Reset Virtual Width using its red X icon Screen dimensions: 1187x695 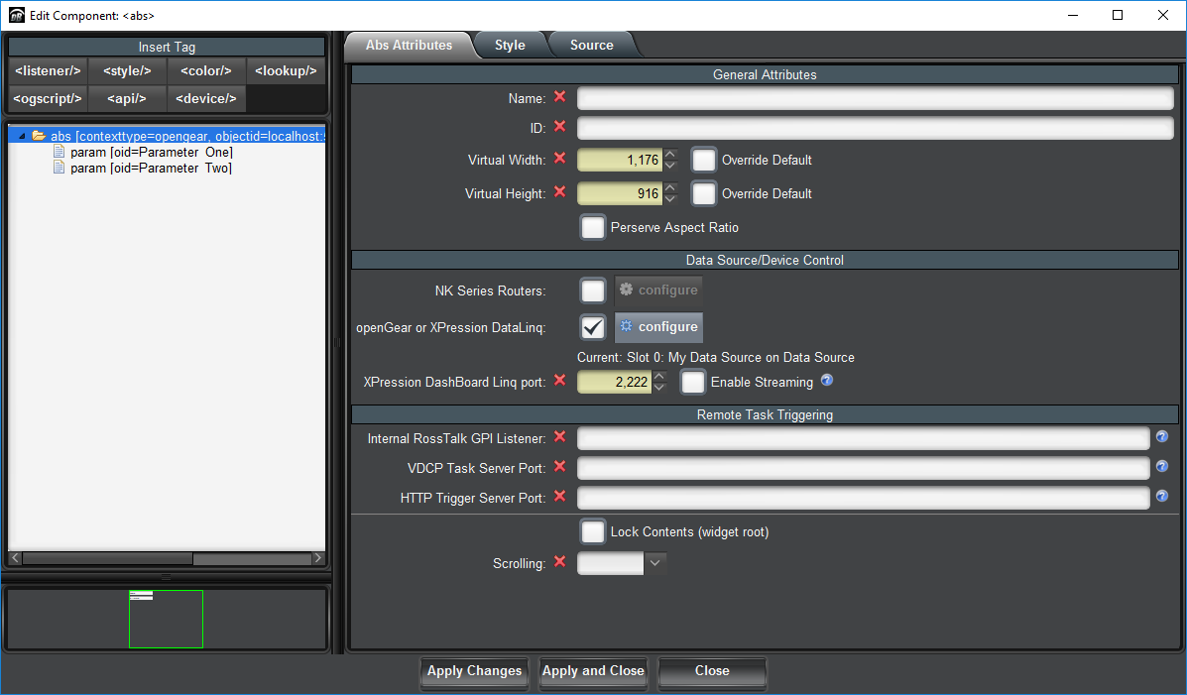(x=559, y=159)
